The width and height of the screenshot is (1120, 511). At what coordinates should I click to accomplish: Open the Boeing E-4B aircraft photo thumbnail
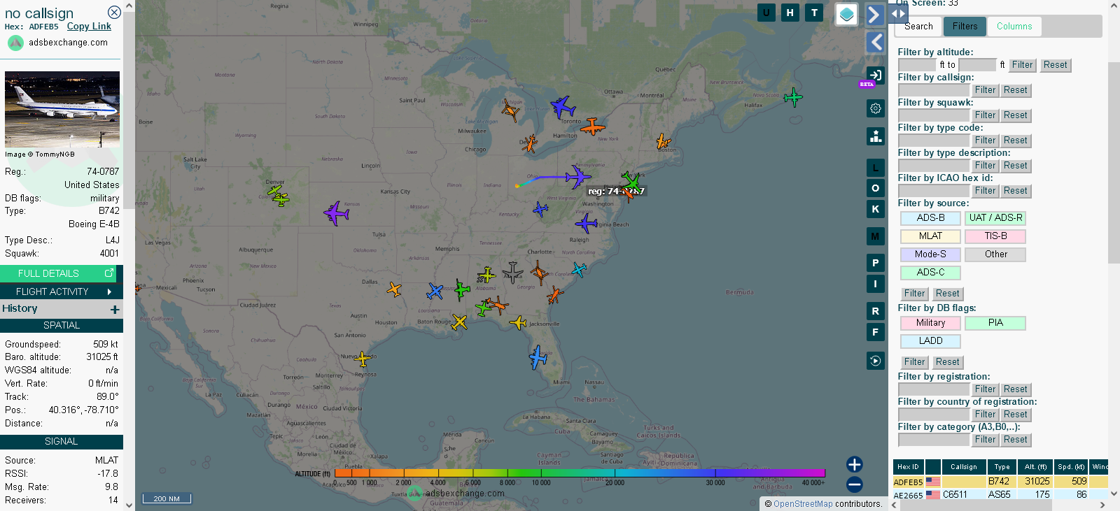click(62, 109)
